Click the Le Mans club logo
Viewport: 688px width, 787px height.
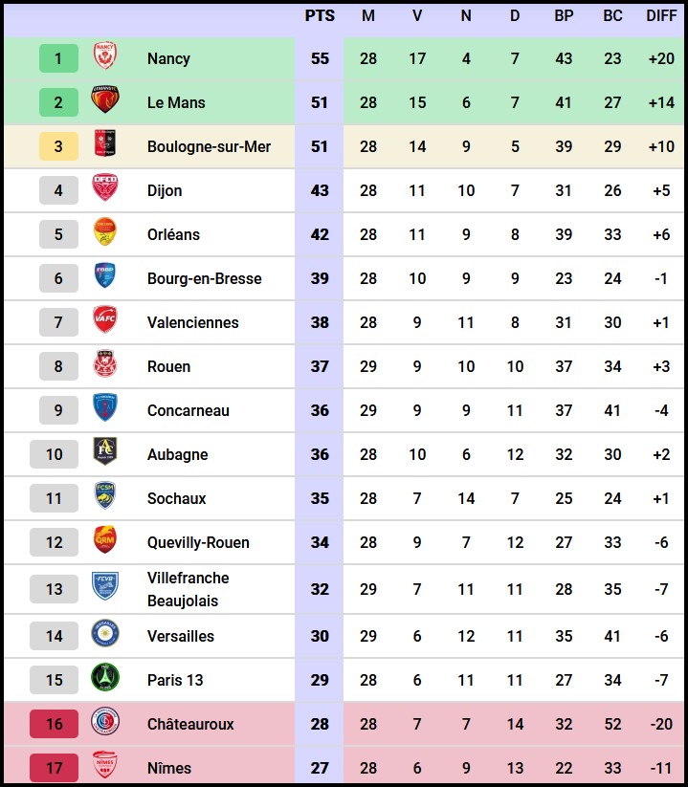(x=104, y=102)
